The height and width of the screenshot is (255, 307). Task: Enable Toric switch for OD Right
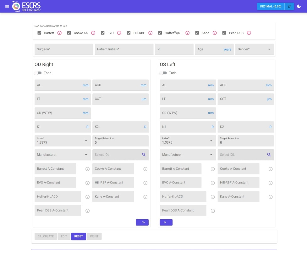pos(38,73)
